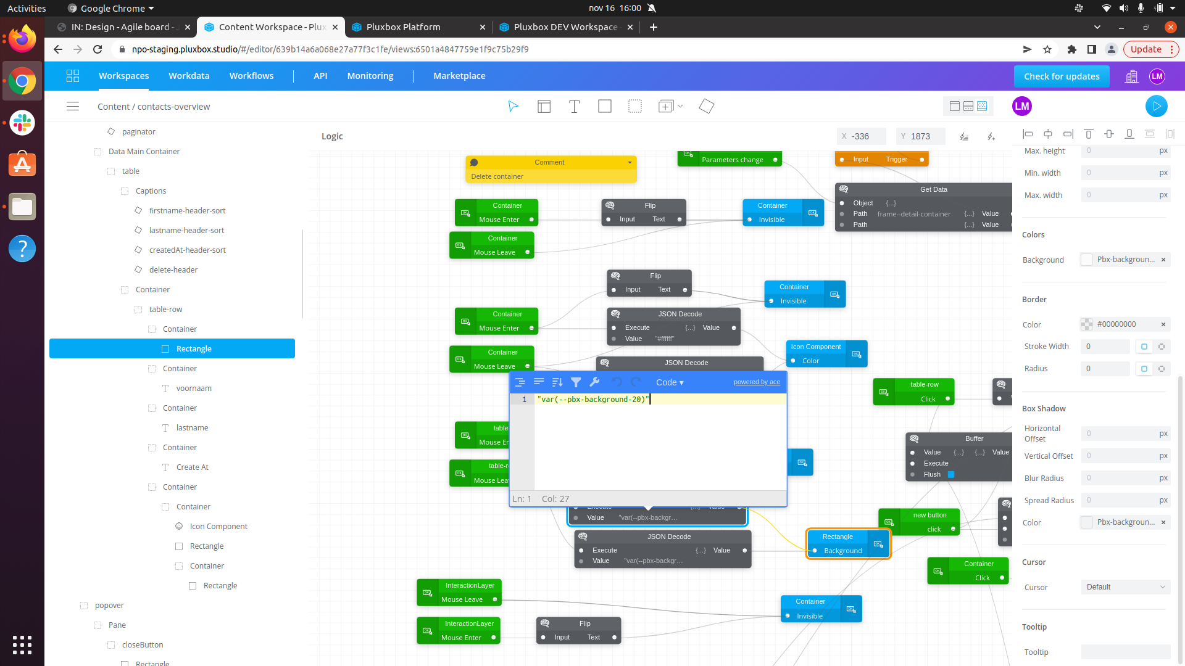Click the blue Play preview button
This screenshot has width=1185, height=666.
tap(1156, 106)
